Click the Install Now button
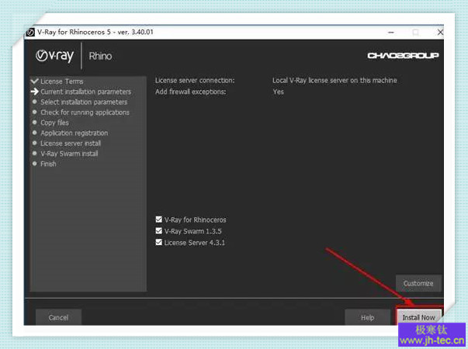Image resolution: width=468 pixels, height=349 pixels. coord(418,316)
